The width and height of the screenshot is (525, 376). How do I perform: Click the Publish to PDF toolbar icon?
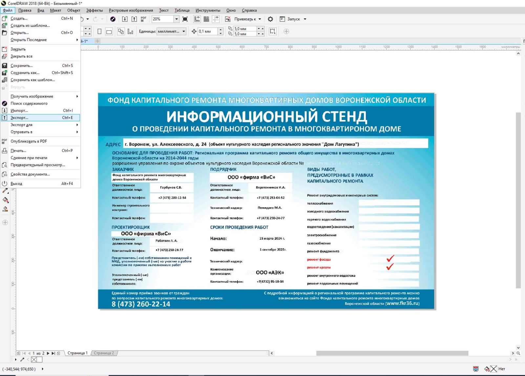pos(143,19)
